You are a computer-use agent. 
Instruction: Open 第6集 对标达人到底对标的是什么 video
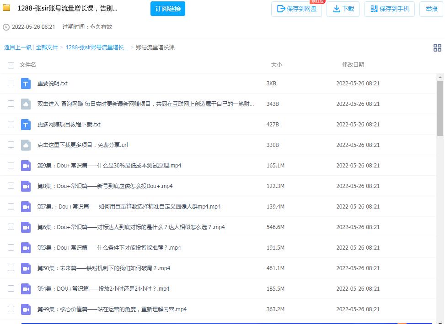click(131, 227)
